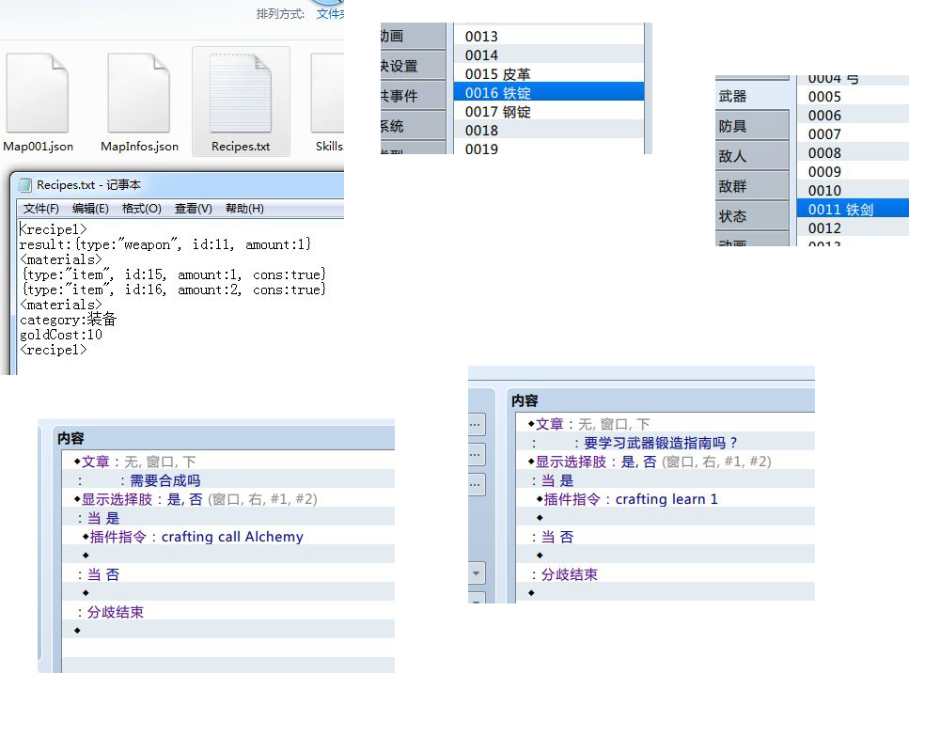The height and width of the screenshot is (752, 940).
Task: Select the 需要合成吗 message text row
Action: (228, 480)
